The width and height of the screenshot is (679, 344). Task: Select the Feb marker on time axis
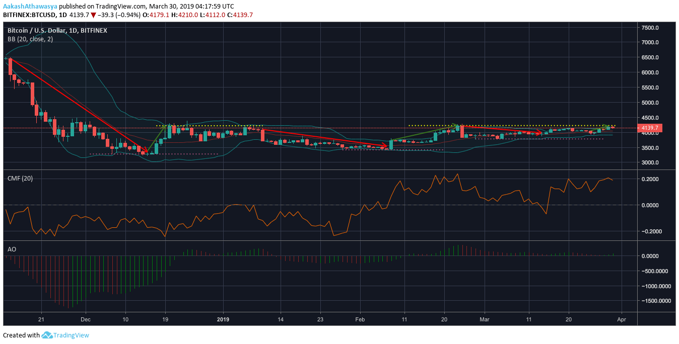[x=360, y=319]
